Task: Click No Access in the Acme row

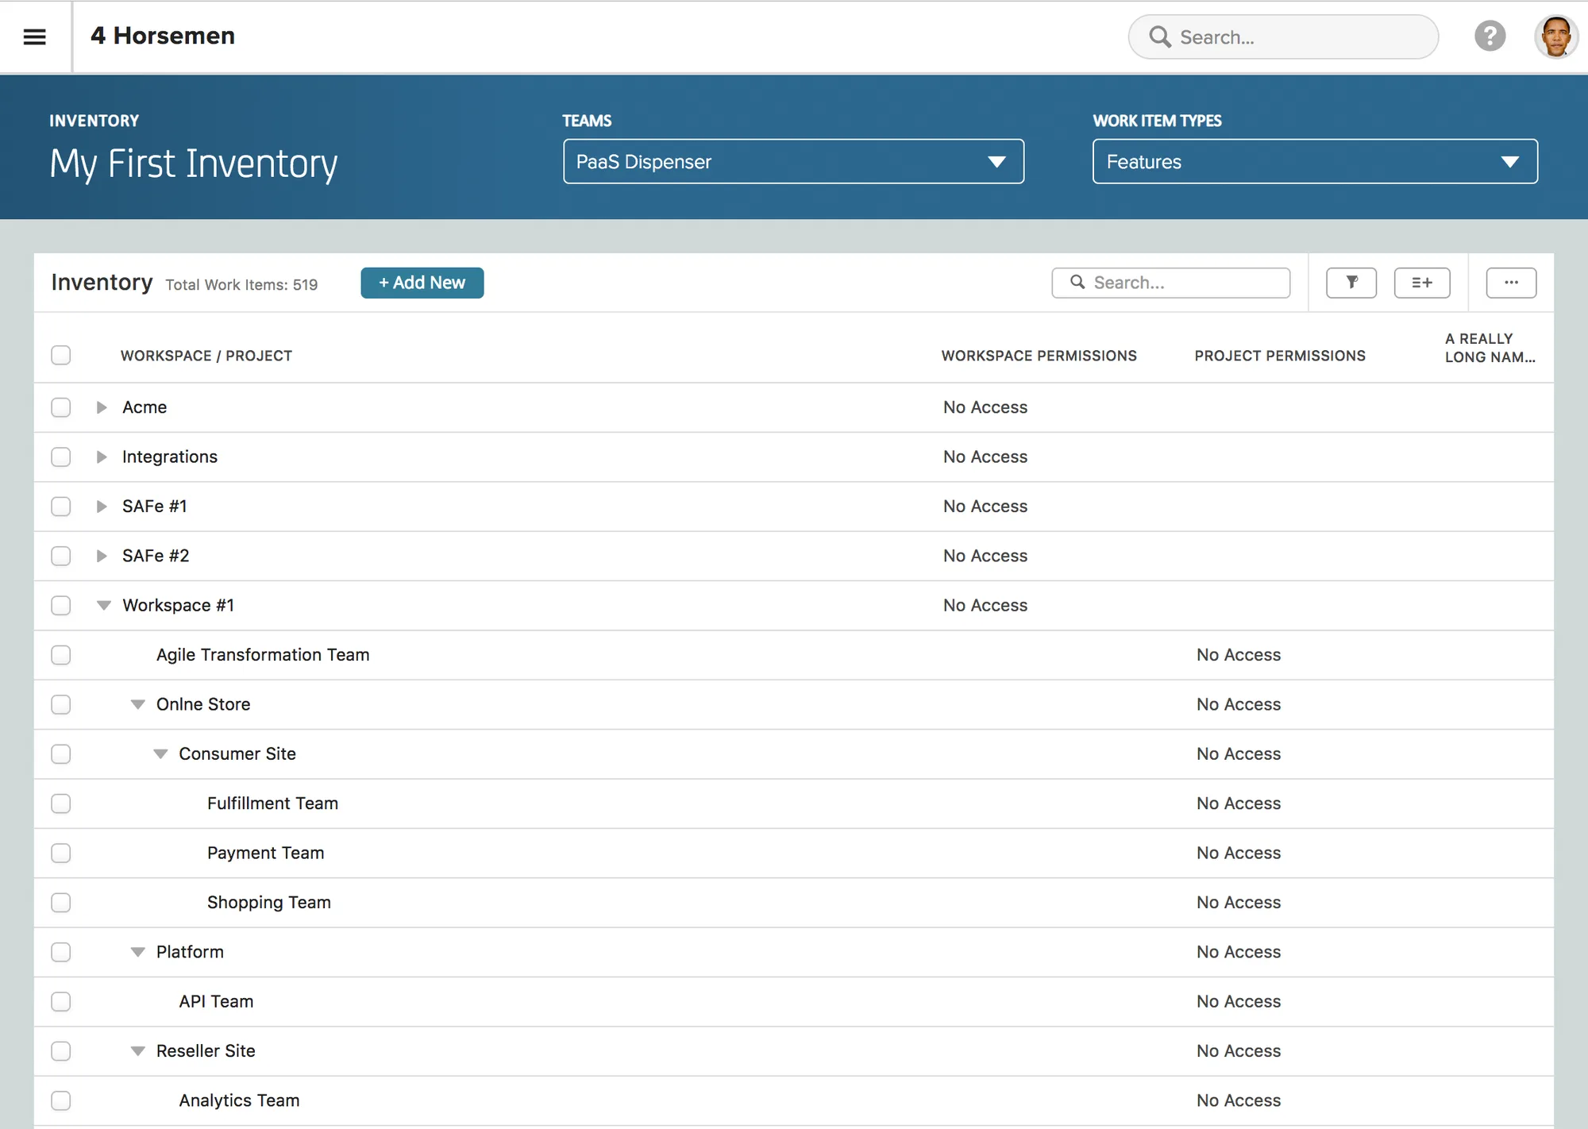Action: [985, 407]
